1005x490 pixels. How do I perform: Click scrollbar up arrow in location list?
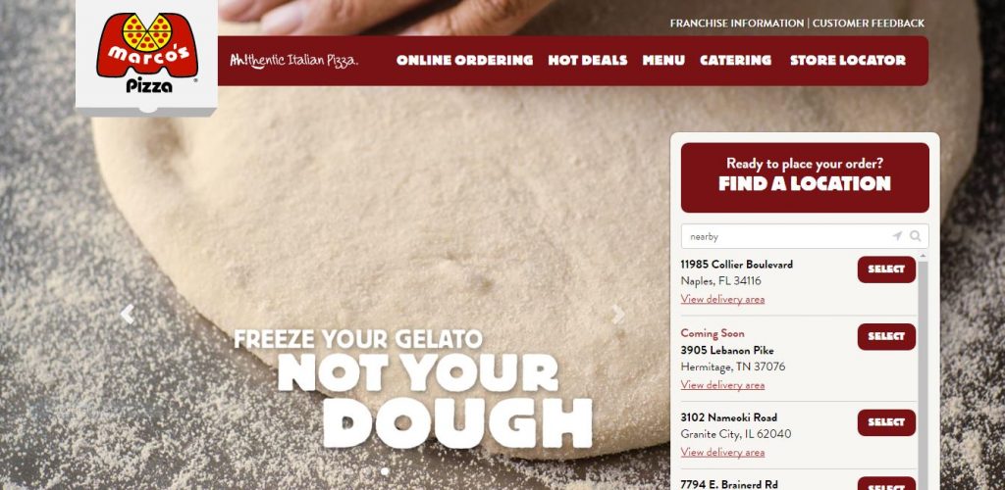coord(923,256)
